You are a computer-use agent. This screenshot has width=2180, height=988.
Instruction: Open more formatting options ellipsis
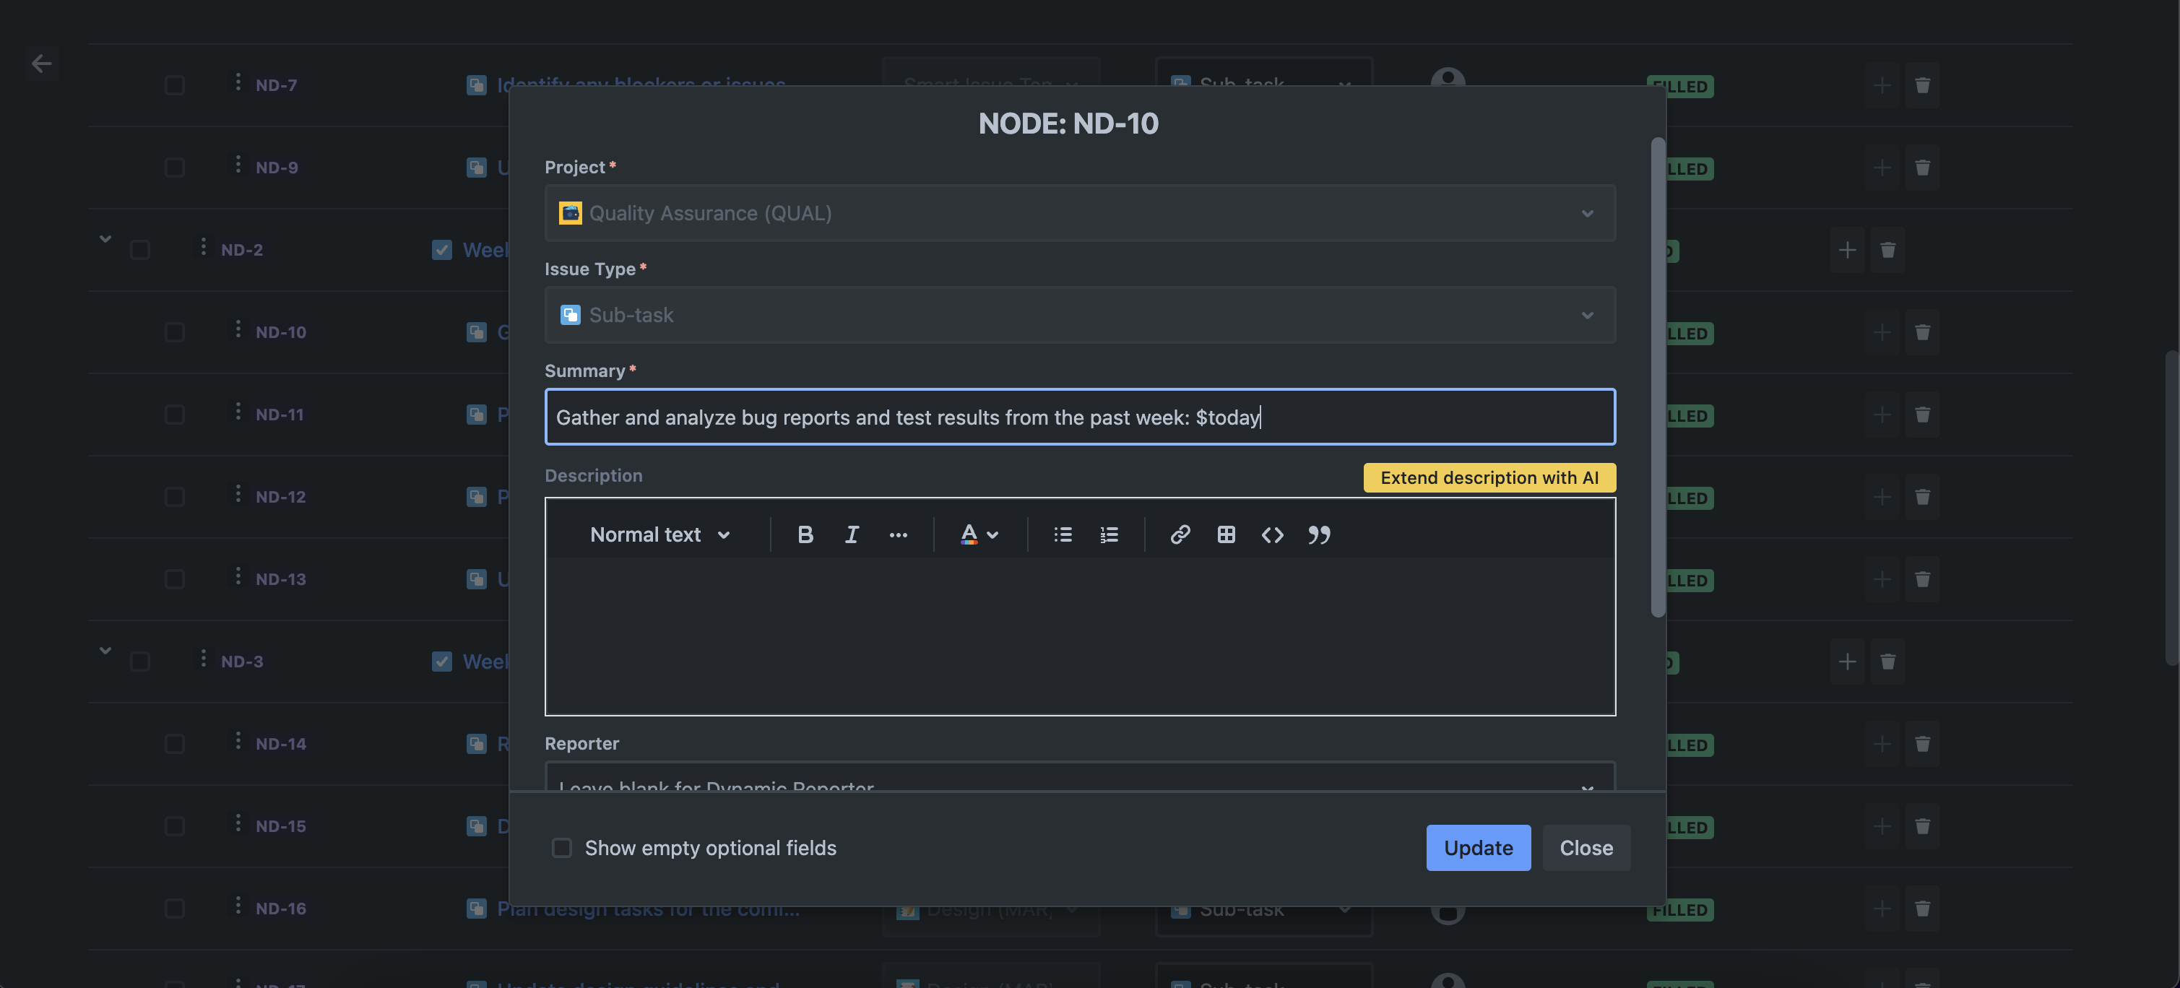pos(898,534)
